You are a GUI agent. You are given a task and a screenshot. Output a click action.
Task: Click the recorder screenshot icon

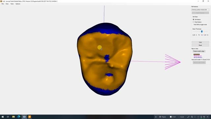pos(192,117)
